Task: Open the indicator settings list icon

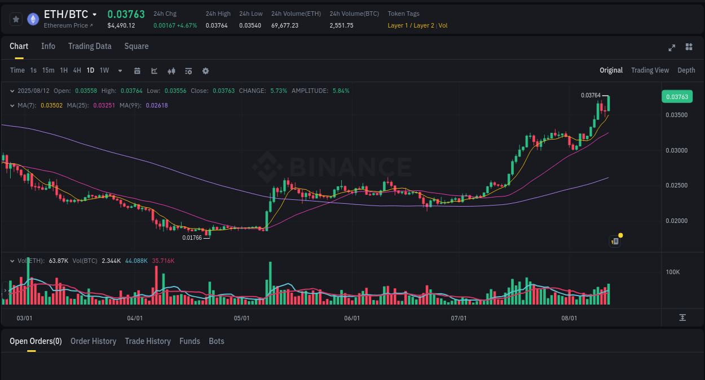Action: click(188, 70)
